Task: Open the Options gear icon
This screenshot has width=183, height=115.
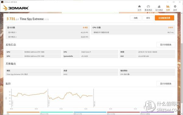Action: pos(175,8)
